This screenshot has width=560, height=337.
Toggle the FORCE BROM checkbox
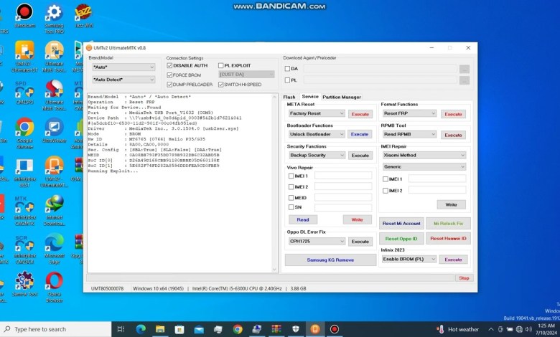169,75
